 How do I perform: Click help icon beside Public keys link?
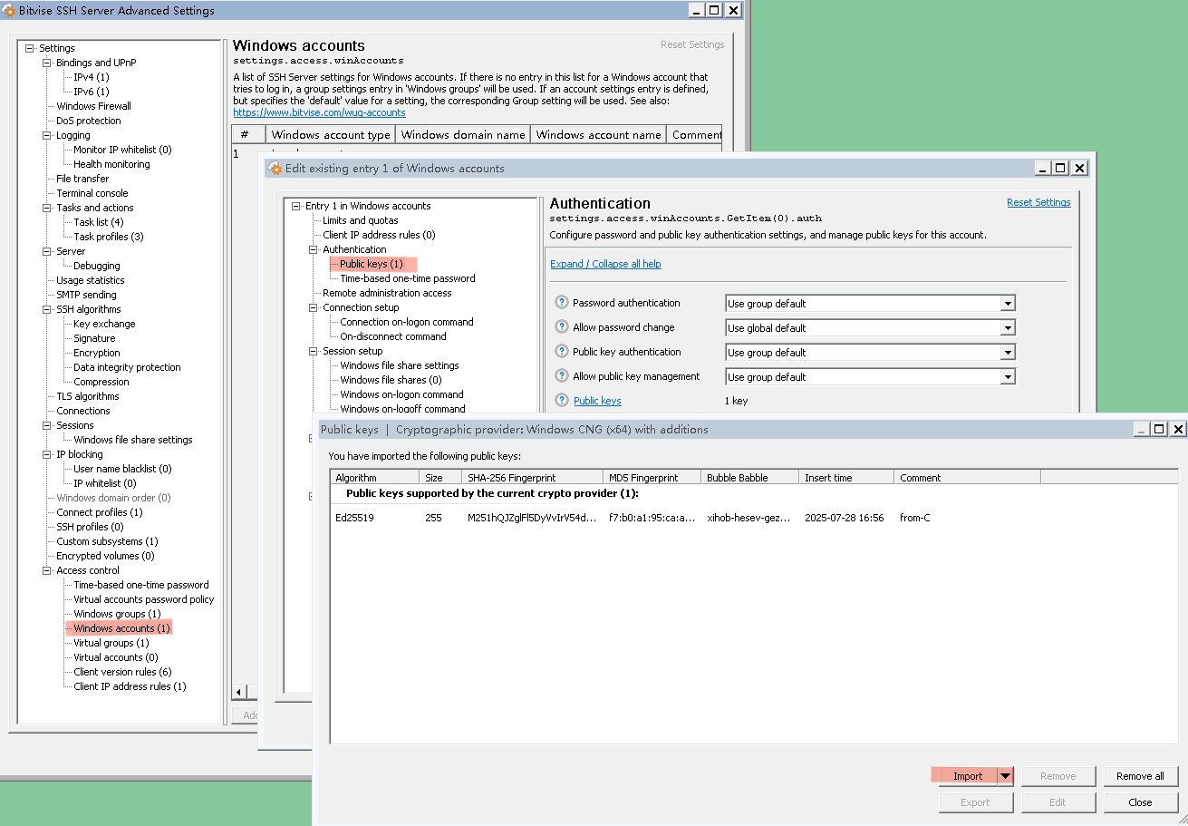click(562, 401)
